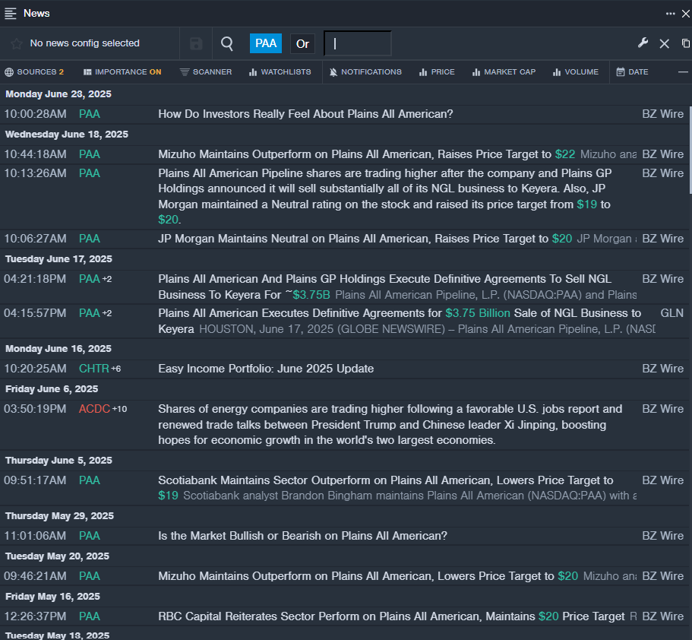Click the duplicate window icon

click(x=686, y=43)
